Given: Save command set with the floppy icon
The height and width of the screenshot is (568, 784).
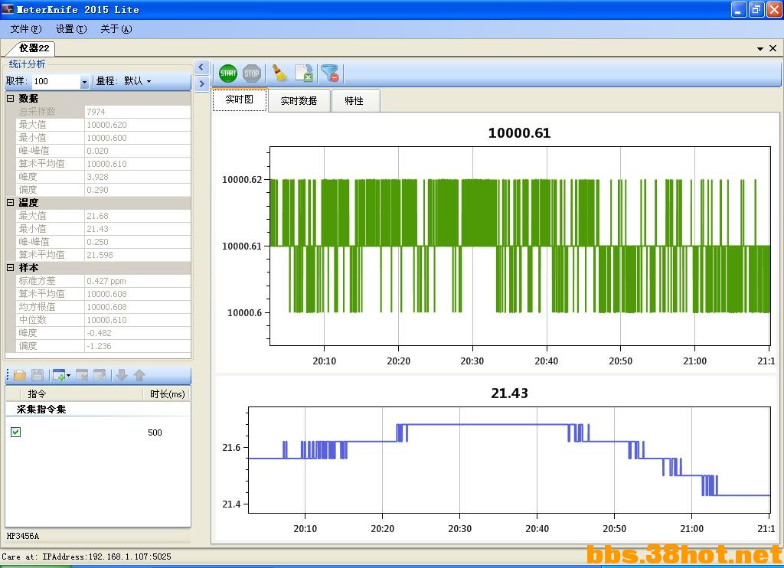Looking at the screenshot, I should click(38, 375).
